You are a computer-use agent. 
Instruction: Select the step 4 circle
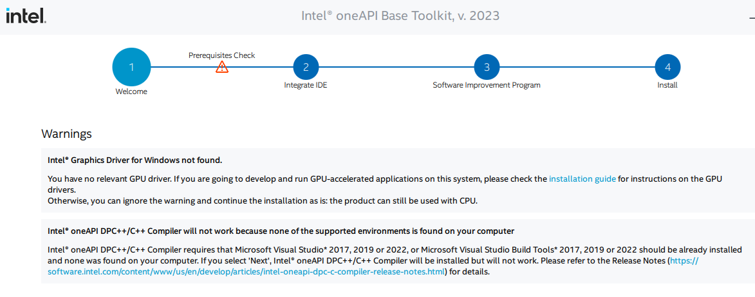pyautogui.click(x=668, y=67)
